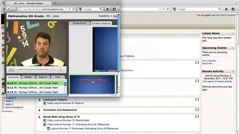Play the Panopto lecture video
This screenshot has height=134, width=239.
pos(11,70)
